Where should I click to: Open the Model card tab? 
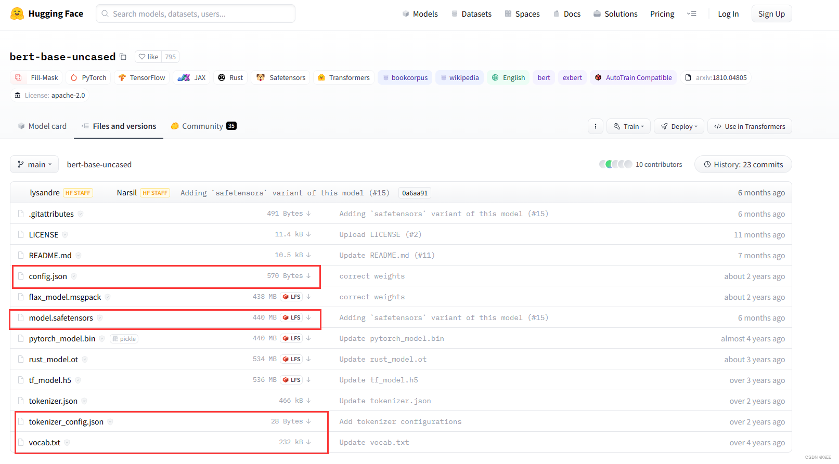42,126
